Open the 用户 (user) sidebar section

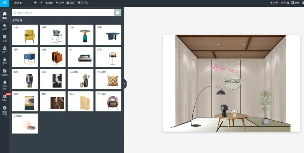(x=5, y=50)
